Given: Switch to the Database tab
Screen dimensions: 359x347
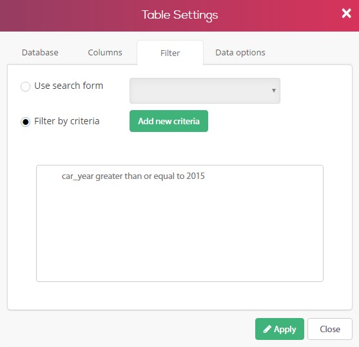Looking at the screenshot, I should (x=40, y=52).
